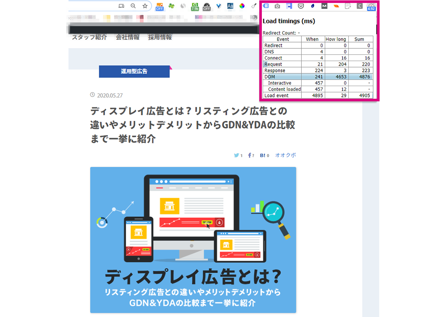Open the green extension showing 7.9k badge
Screen dimensions: 447x317
(195, 6)
